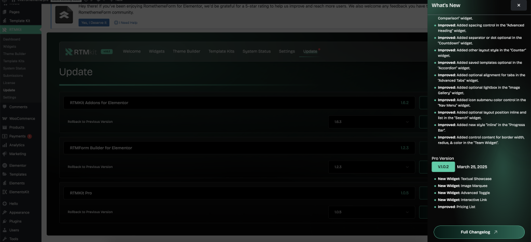Switch to the Theme Builder header tab
The width and height of the screenshot is (531, 242).
click(x=186, y=51)
